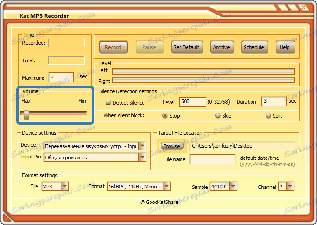
Task: Browse for the target folder
Action: click(172, 146)
